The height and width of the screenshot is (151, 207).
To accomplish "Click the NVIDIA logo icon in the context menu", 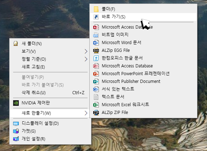I will pos(16,103).
